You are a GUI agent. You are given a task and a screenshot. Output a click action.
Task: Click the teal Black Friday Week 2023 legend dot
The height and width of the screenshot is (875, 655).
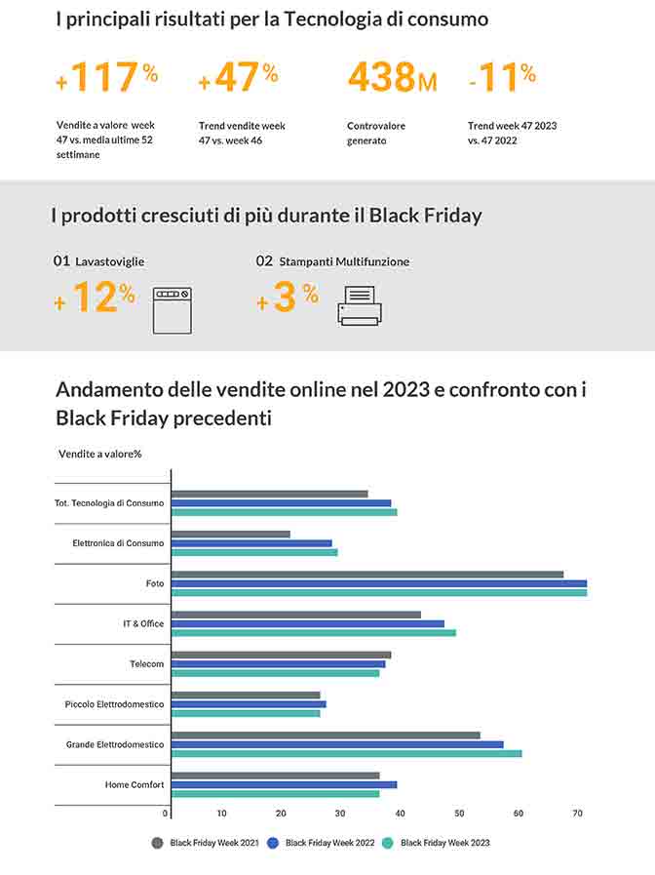pyautogui.click(x=388, y=842)
